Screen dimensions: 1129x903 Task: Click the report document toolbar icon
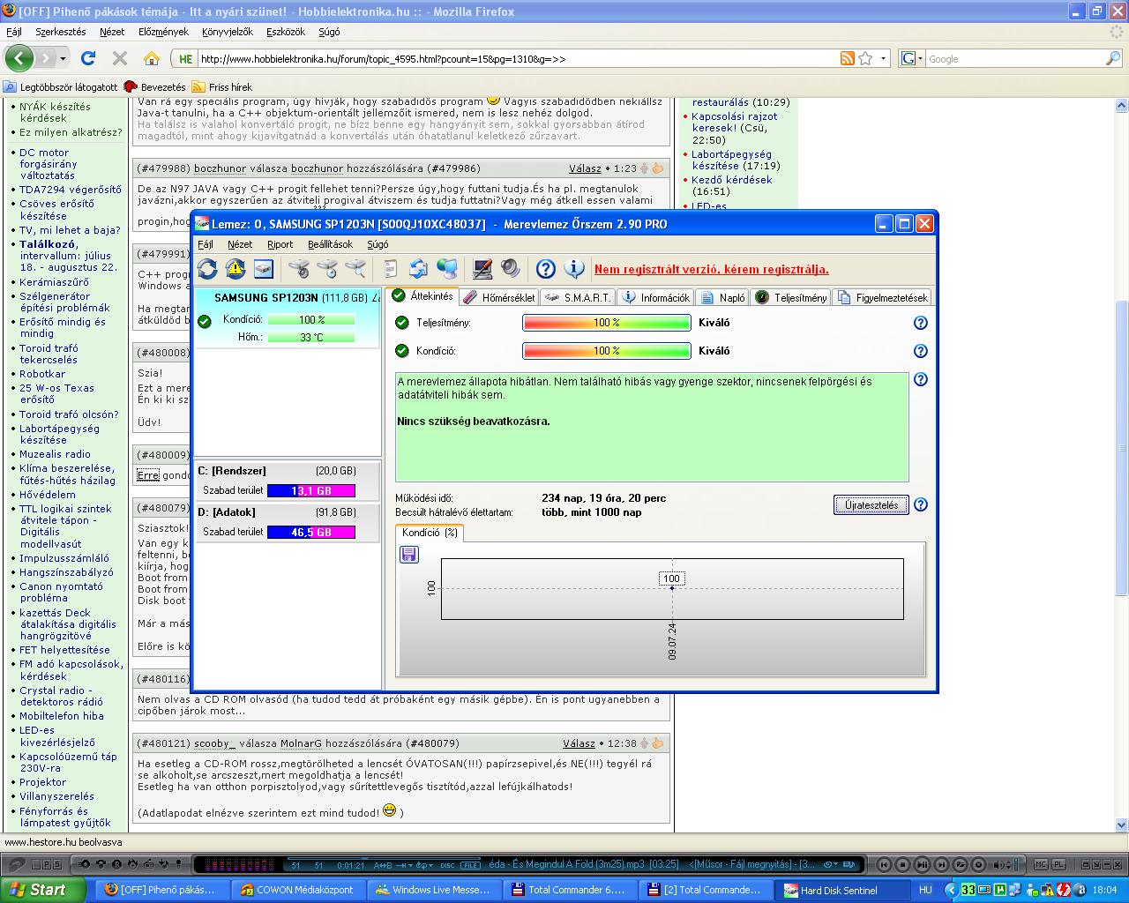[x=391, y=269]
